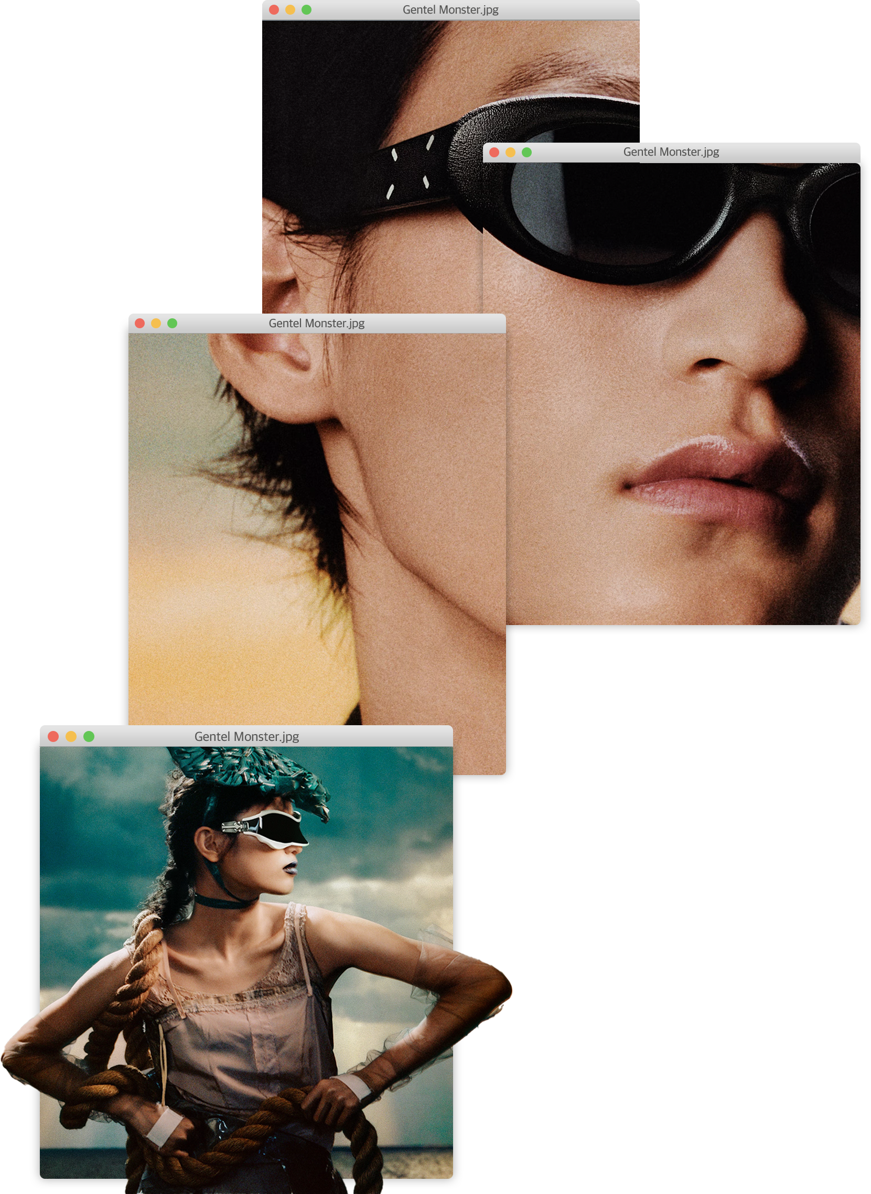Minimize the top eyebrow window with yellow button
The height and width of the screenshot is (1194, 871).
click(x=290, y=9)
